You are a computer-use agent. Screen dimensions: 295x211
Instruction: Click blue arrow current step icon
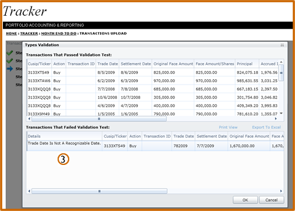(x=10, y=69)
